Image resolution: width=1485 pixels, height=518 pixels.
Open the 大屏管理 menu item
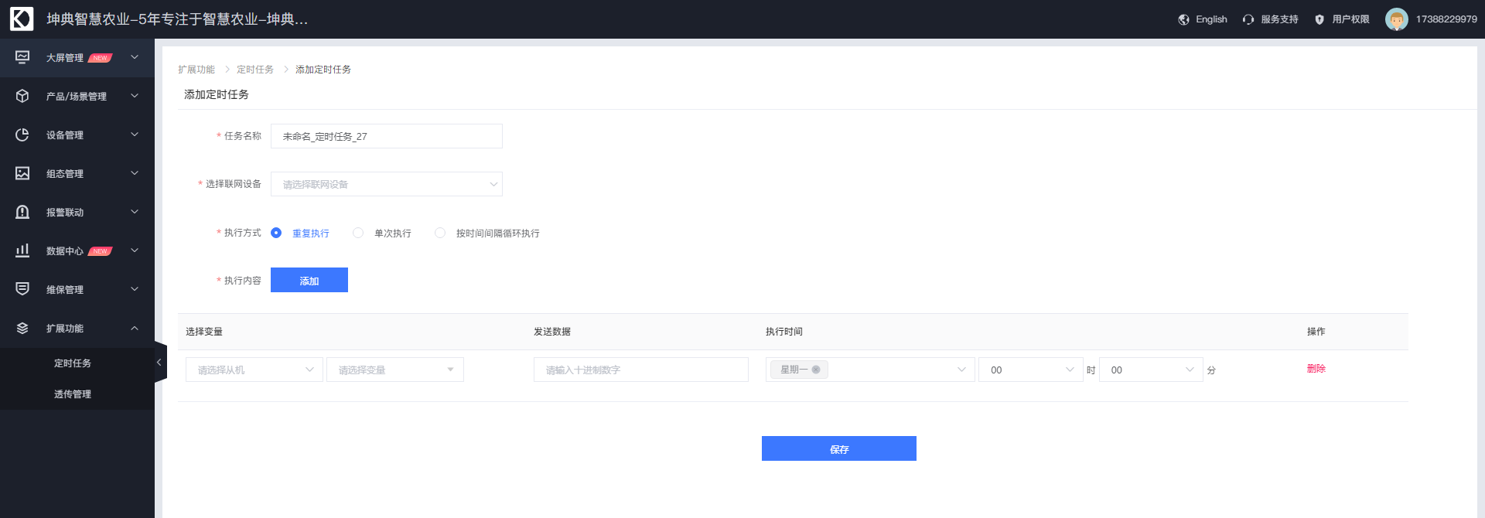pyautogui.click(x=77, y=57)
